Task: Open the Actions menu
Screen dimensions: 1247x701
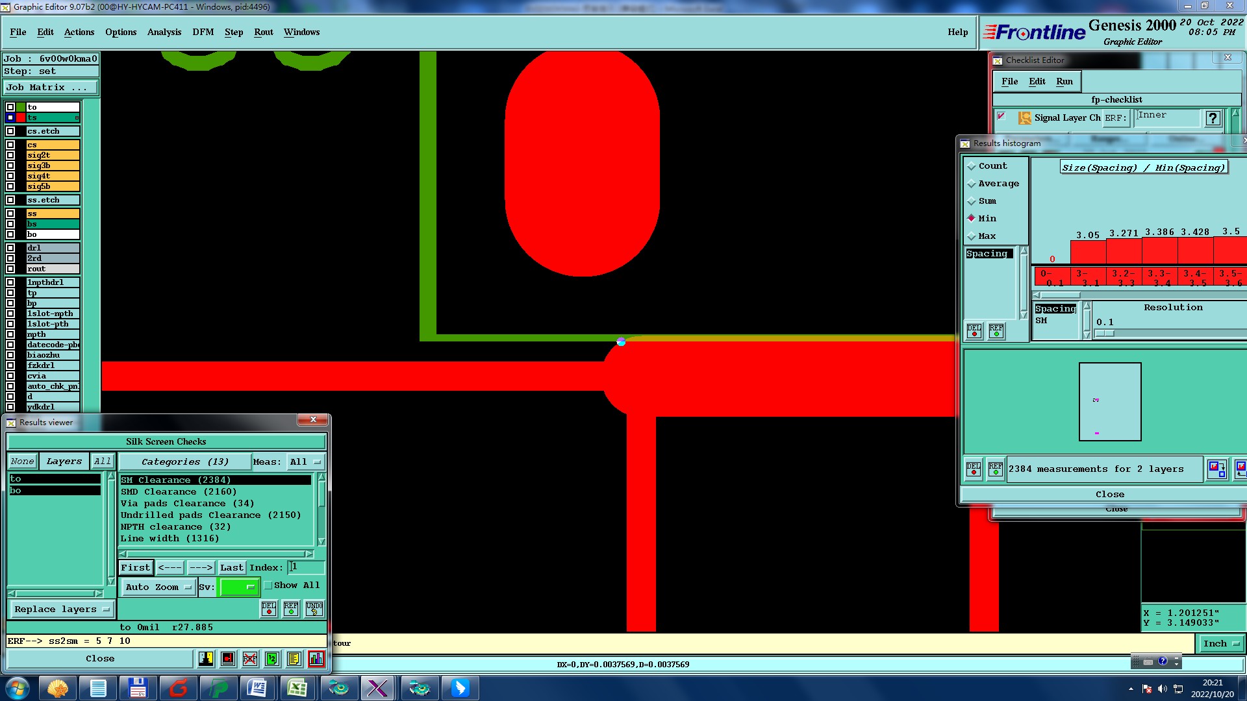Action: pos(79,32)
